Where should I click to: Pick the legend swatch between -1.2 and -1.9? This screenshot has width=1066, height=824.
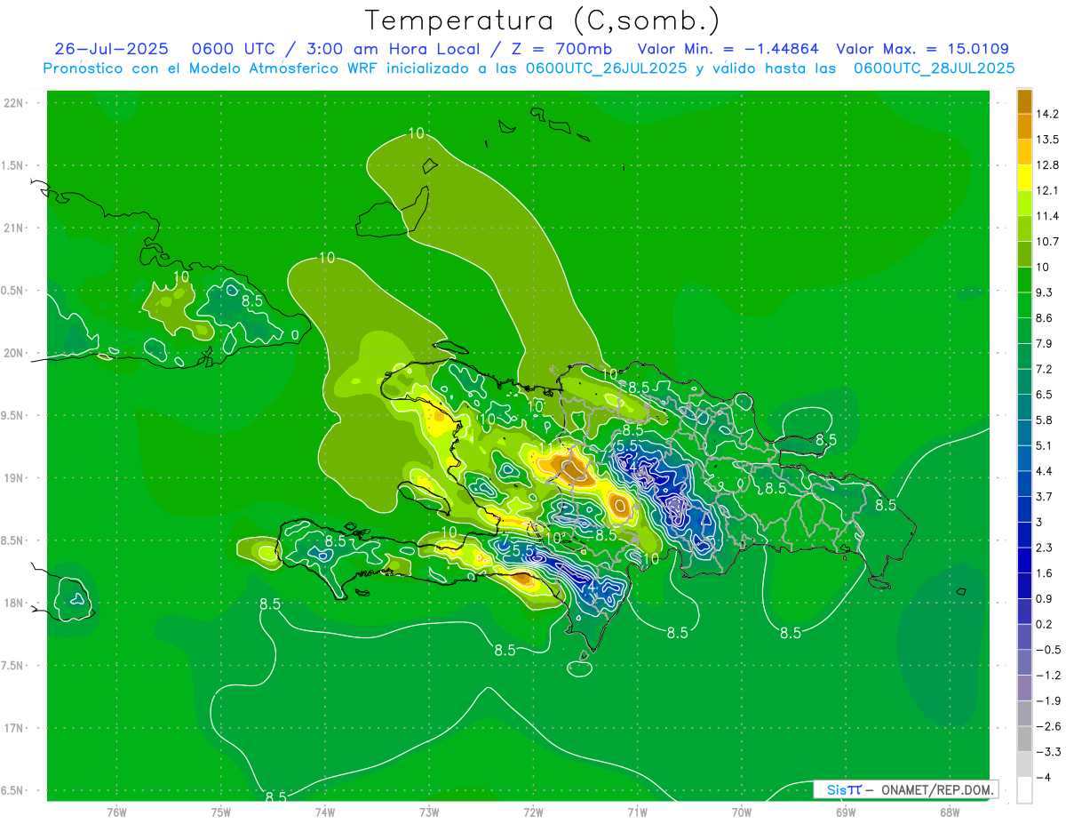coord(1024,687)
